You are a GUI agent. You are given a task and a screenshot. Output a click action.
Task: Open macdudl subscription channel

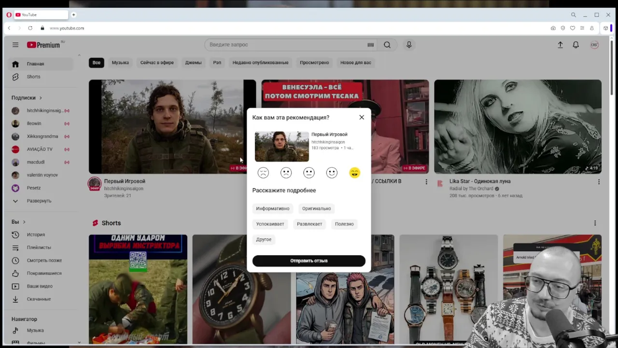(x=40, y=162)
